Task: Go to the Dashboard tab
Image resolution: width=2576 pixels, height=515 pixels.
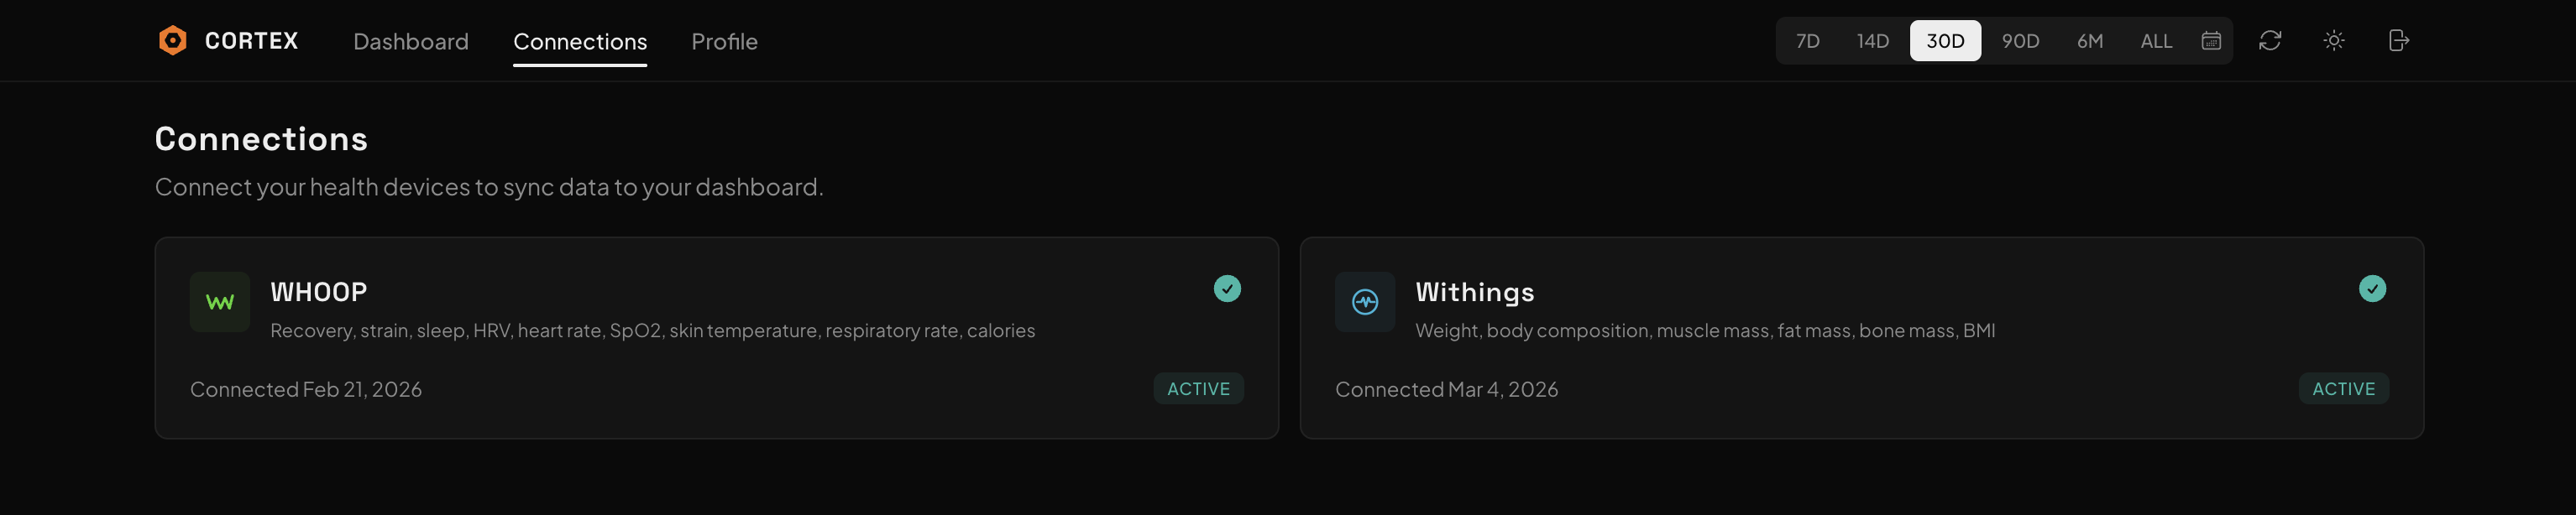Action: [410, 42]
